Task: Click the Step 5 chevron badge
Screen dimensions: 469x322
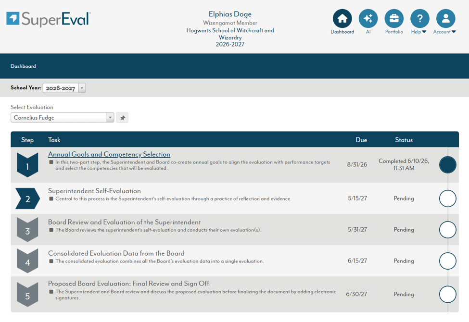Action: [27, 295]
